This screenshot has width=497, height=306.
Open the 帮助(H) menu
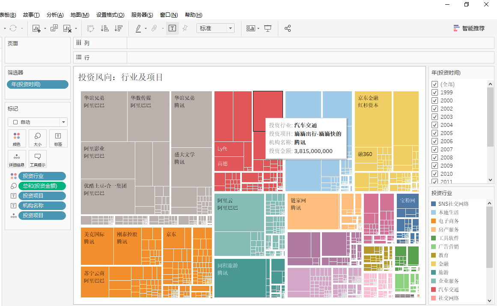(193, 15)
